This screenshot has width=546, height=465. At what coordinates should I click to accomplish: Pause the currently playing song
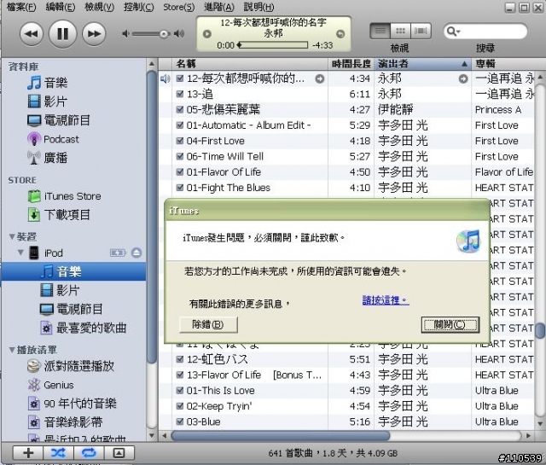pos(62,34)
